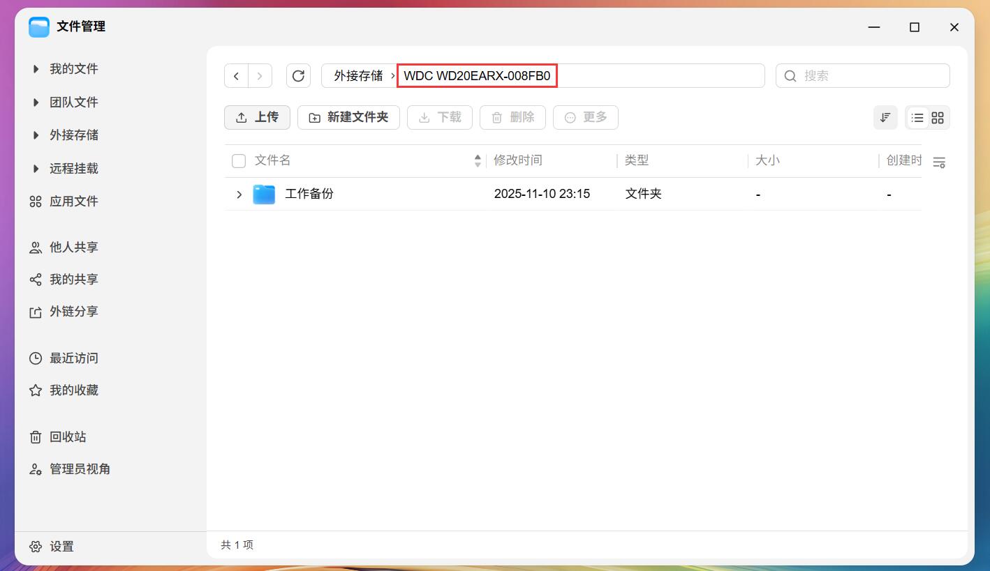Open the sort order options icon

coord(885,118)
